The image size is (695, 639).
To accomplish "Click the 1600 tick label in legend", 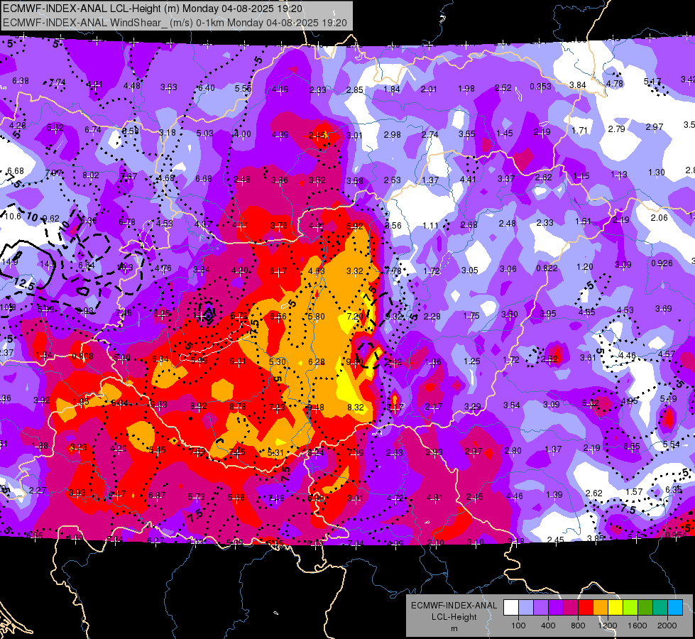I will tap(637, 626).
